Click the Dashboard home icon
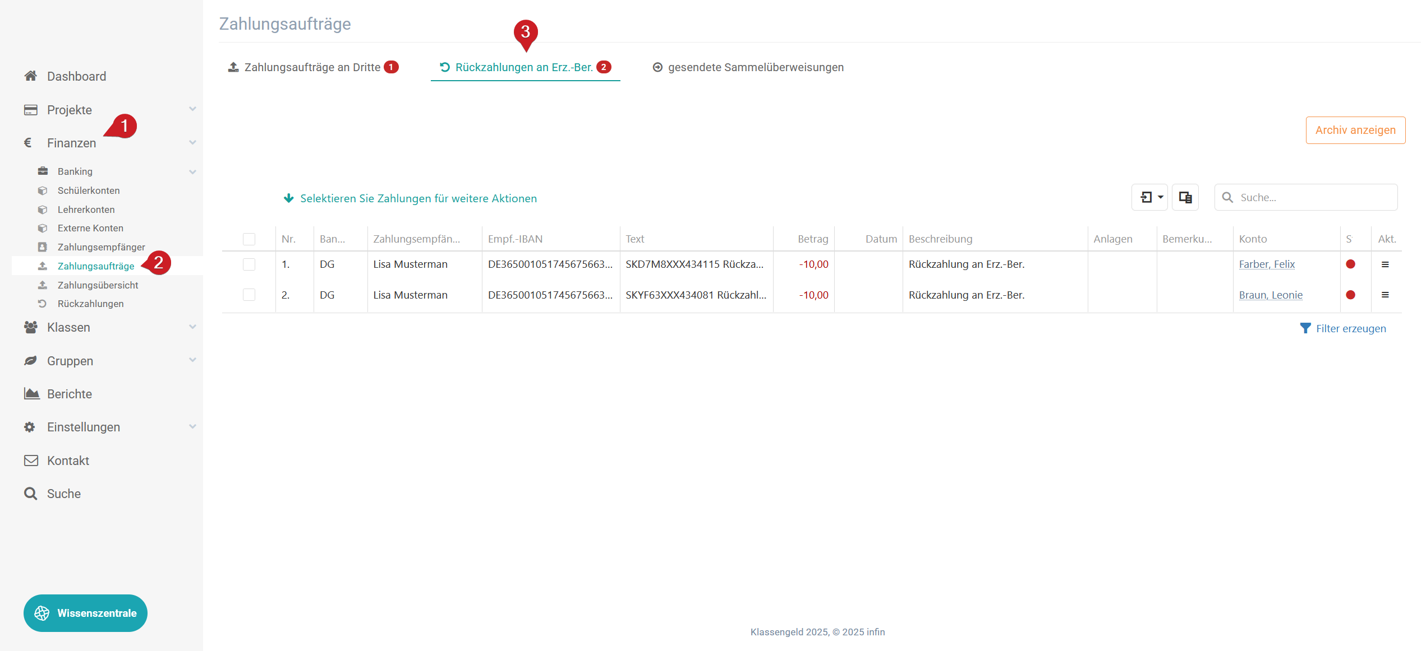The width and height of the screenshot is (1426, 651). [x=31, y=76]
